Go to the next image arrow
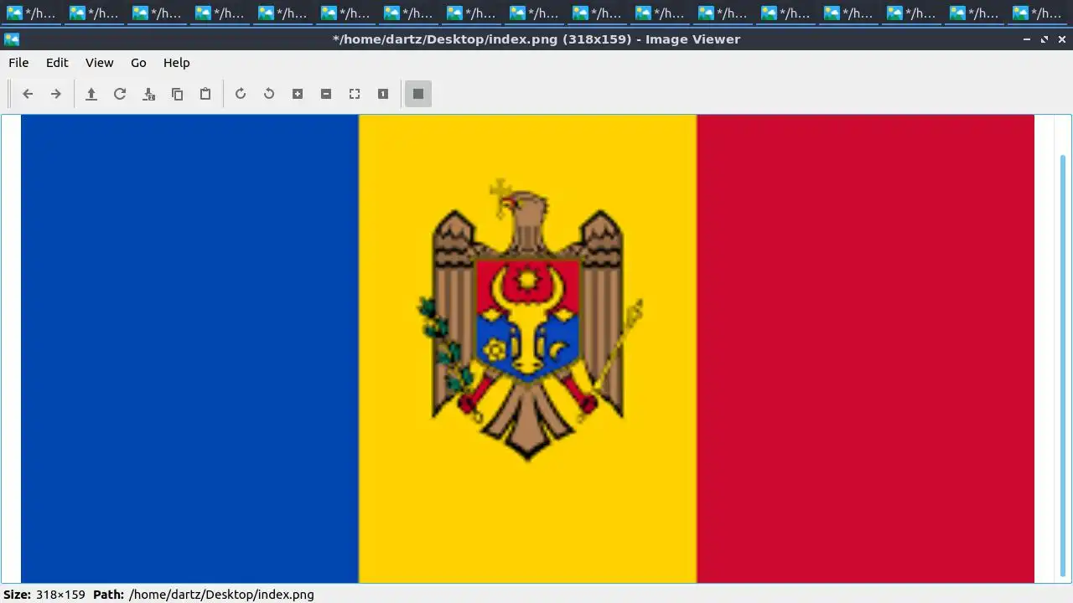 pos(56,94)
